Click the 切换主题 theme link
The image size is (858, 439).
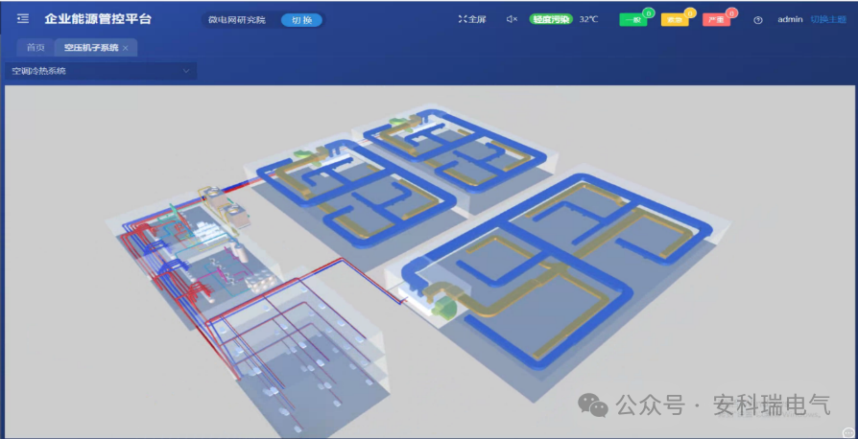point(828,19)
